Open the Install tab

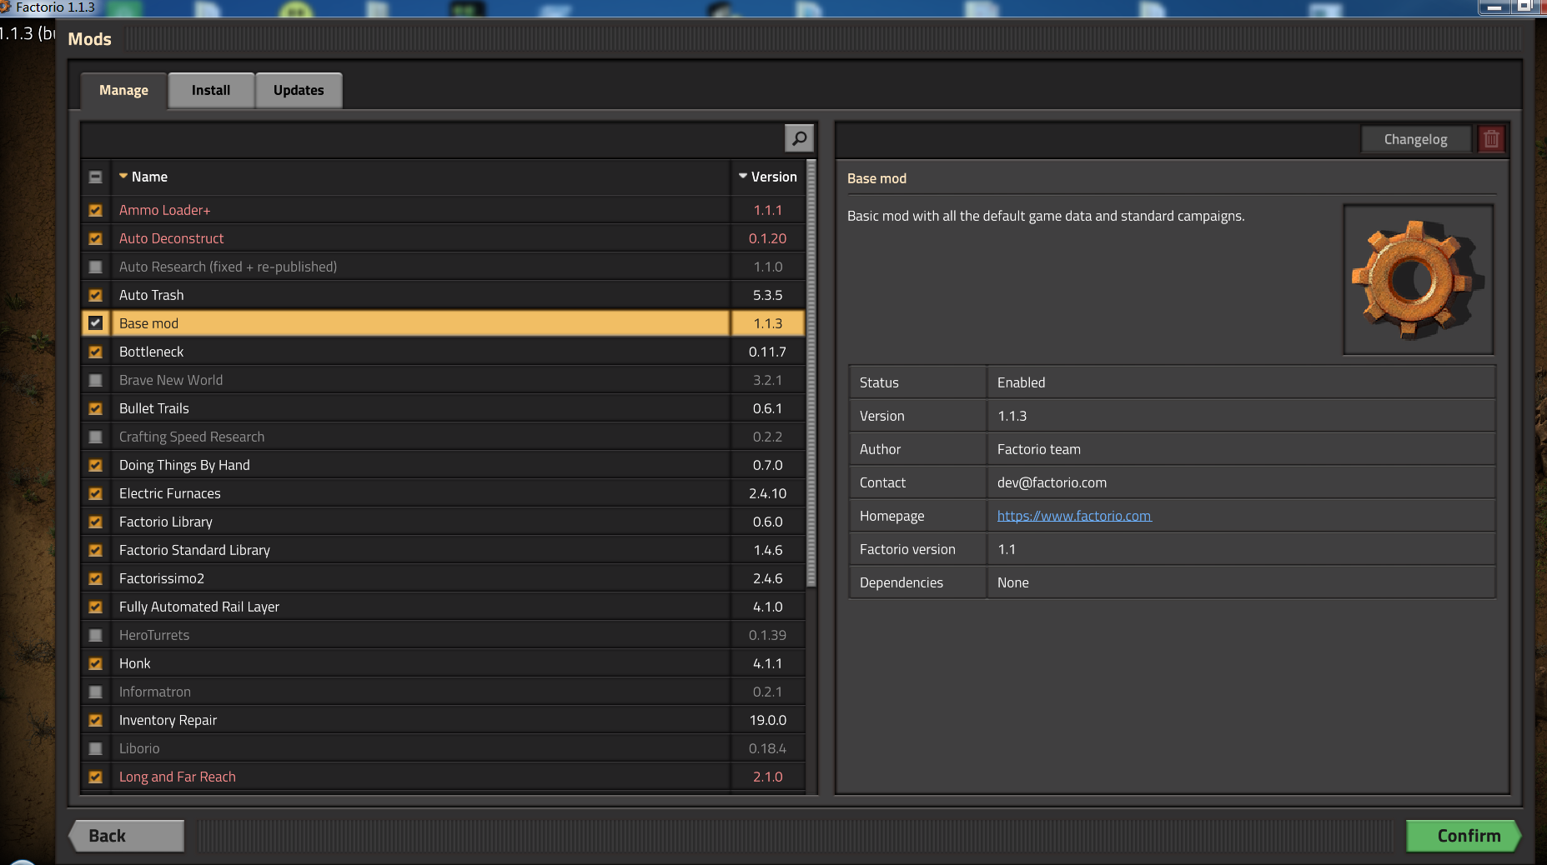[211, 90]
